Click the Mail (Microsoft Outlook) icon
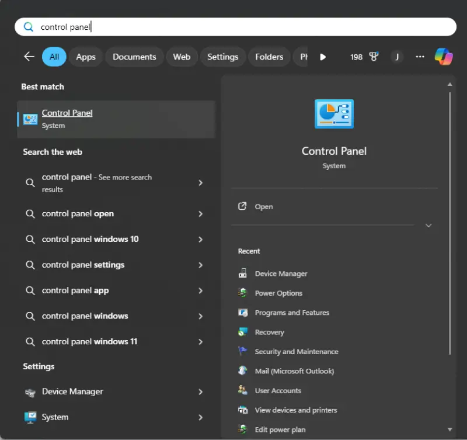Viewport: 467px width, 440px height. pos(243,370)
